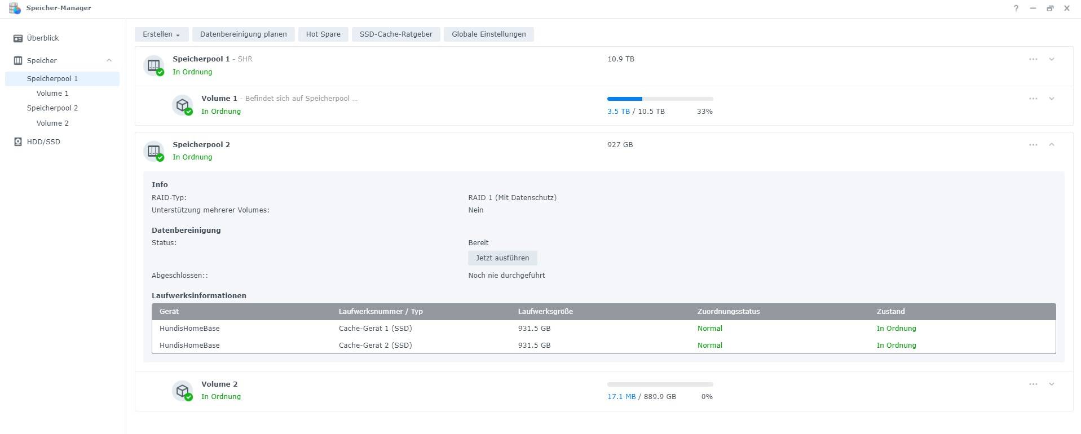Click the Volume 2 cube icon

point(182,390)
